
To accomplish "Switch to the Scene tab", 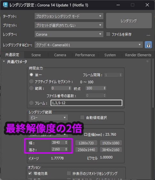I will point(36,55).
